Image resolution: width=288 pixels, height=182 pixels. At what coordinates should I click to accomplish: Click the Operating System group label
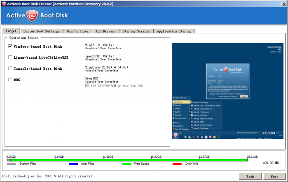[x=24, y=37]
